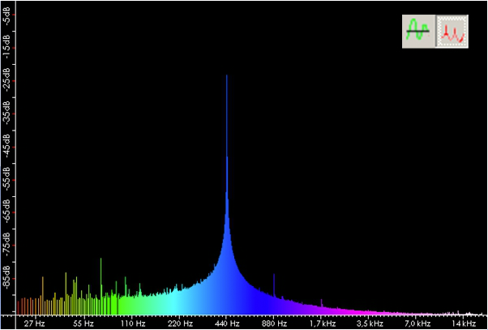Click the tall 440 Hz peak tip
488x330 pixels.
point(227,77)
